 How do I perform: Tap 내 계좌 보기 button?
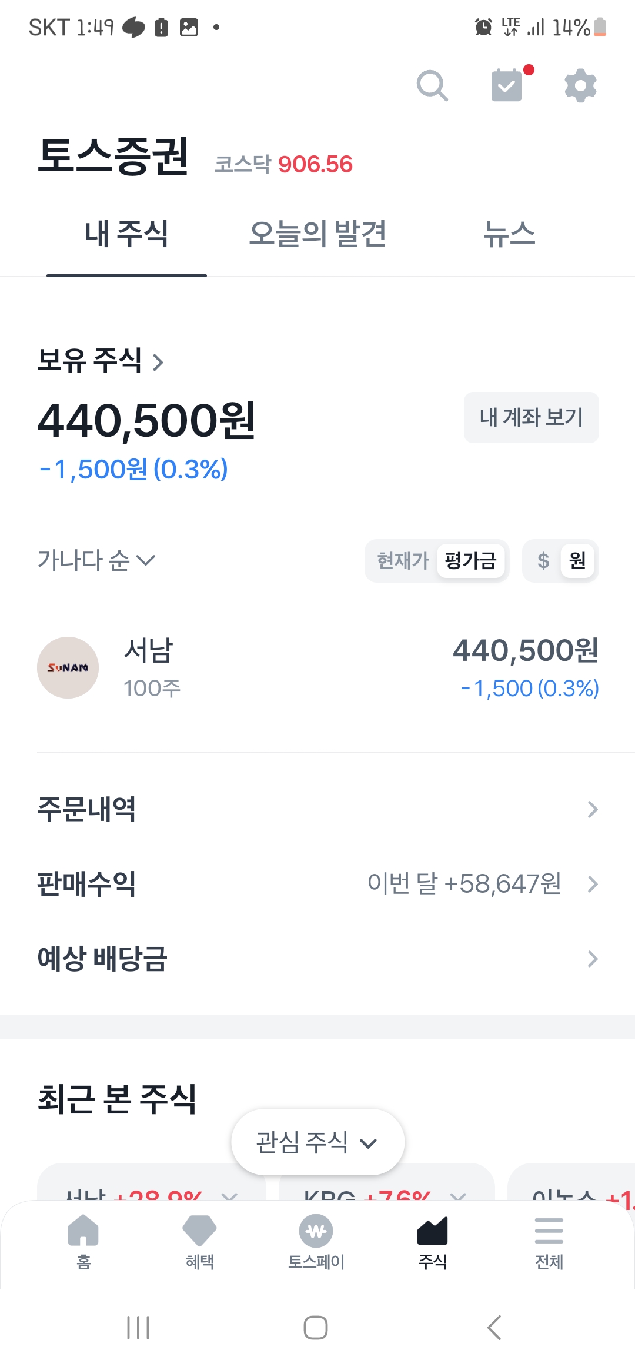[x=531, y=417]
